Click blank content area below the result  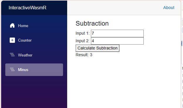pyautogui.click(x=124, y=82)
